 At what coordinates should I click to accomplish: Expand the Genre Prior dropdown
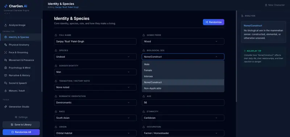183,41
